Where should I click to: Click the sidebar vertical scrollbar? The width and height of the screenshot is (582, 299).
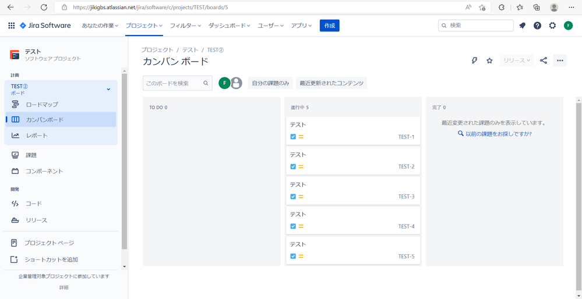[x=124, y=161]
